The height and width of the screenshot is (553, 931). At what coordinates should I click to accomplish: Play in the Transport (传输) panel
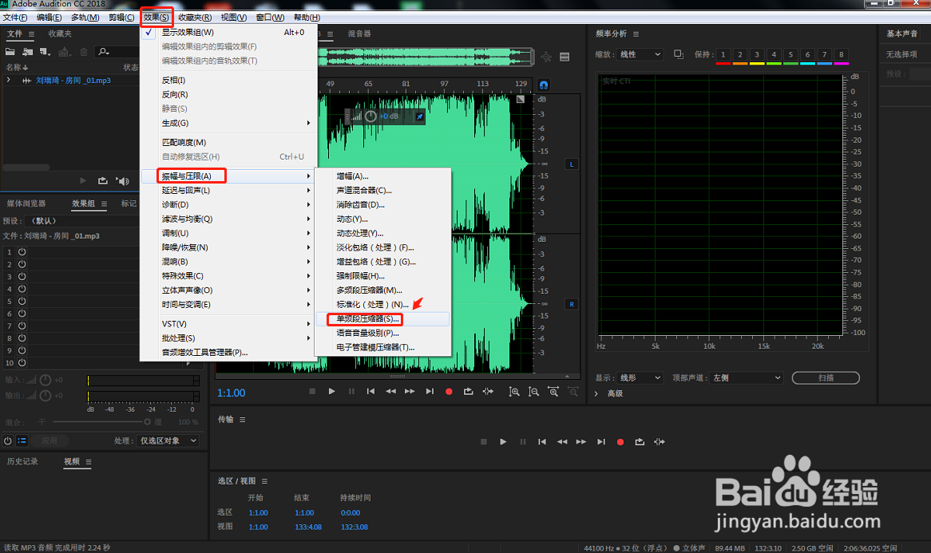(503, 441)
